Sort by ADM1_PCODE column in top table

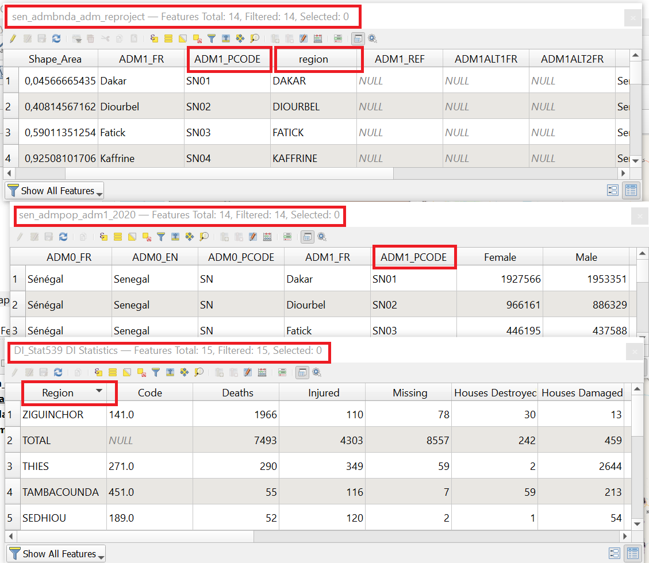tap(228, 59)
